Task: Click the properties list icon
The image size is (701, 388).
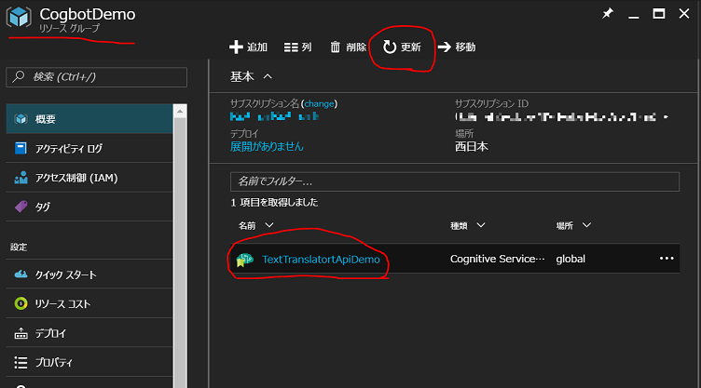Action: click(21, 363)
